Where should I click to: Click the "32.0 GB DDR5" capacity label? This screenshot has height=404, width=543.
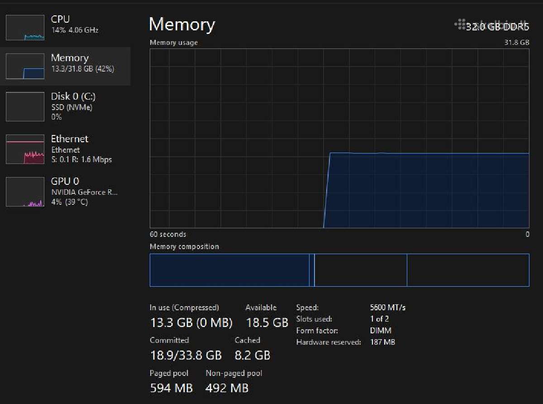(497, 27)
